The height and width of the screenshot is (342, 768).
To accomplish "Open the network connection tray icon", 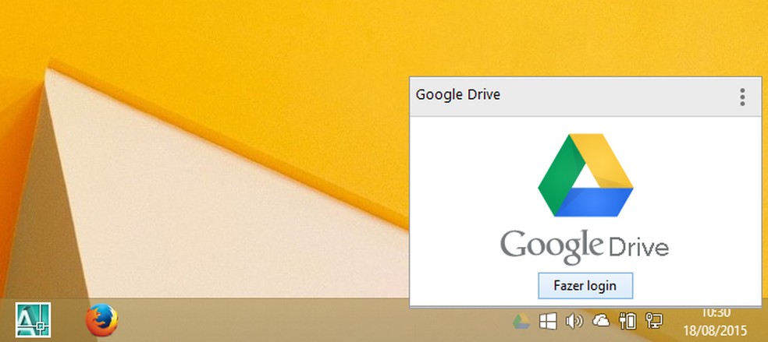I will (x=654, y=321).
